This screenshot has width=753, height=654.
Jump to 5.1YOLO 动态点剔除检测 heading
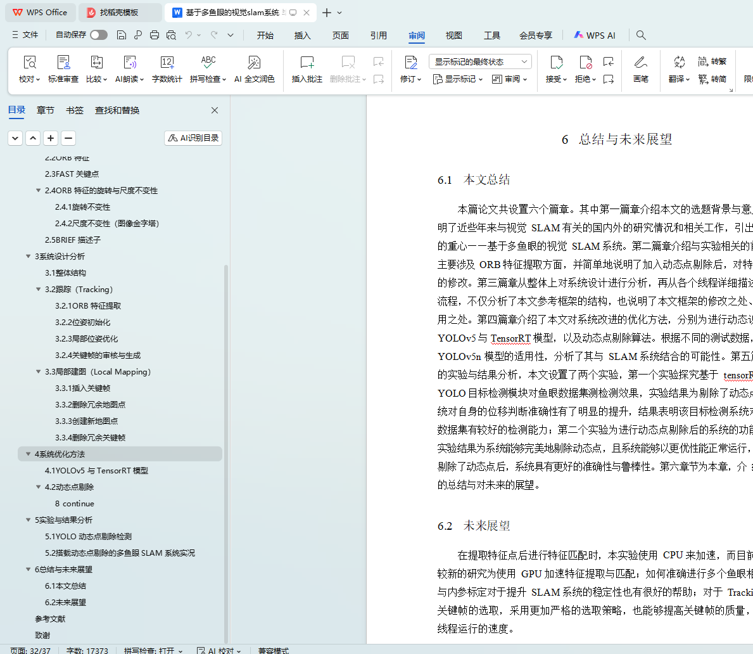88,537
